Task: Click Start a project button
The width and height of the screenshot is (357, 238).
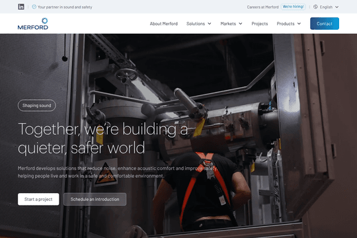Action: pos(38,199)
